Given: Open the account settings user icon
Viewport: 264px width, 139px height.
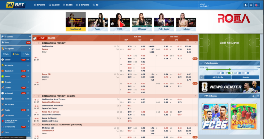Looking at the screenshot, I should pyautogui.click(x=246, y=5).
